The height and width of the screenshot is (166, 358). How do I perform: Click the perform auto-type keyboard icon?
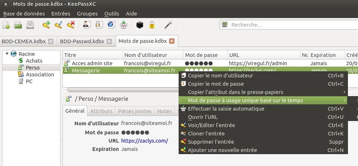(x=124, y=25)
